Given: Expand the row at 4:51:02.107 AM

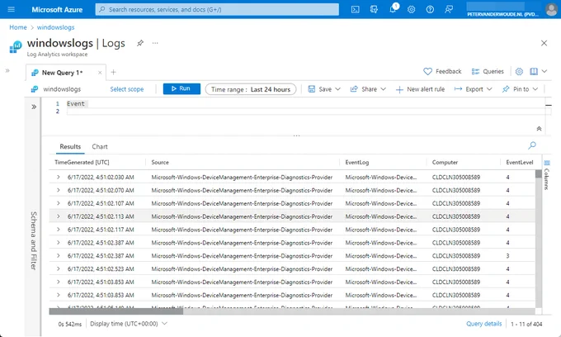Looking at the screenshot, I should [59, 203].
